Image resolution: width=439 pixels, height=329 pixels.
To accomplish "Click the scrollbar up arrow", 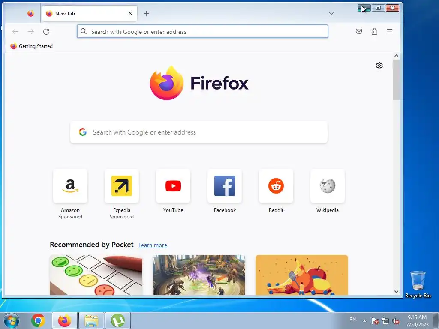I will point(396,56).
